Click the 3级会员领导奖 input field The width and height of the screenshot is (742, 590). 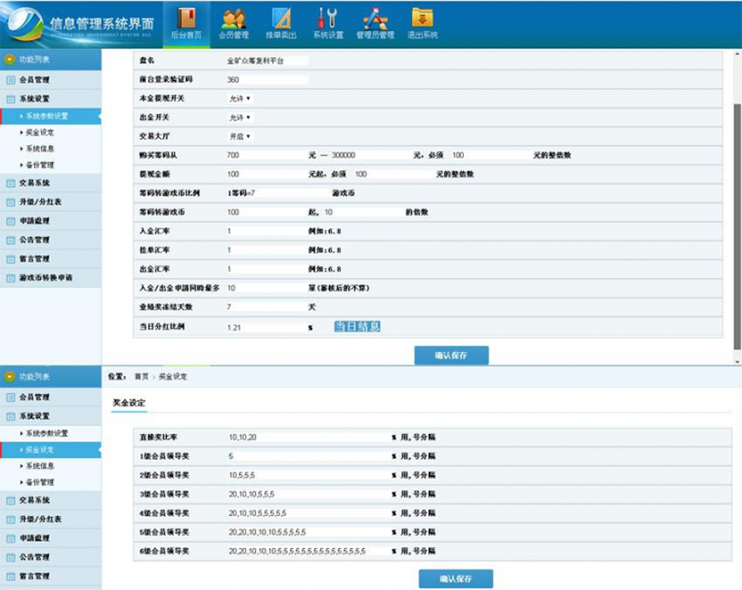click(309, 494)
